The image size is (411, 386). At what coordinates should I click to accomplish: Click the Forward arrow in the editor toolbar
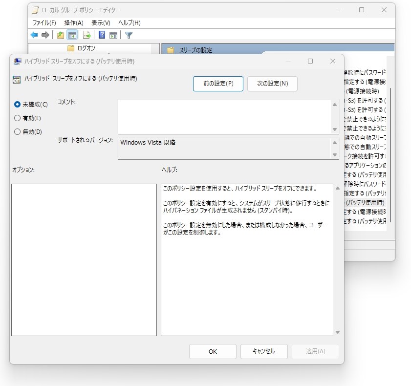click(x=45, y=35)
